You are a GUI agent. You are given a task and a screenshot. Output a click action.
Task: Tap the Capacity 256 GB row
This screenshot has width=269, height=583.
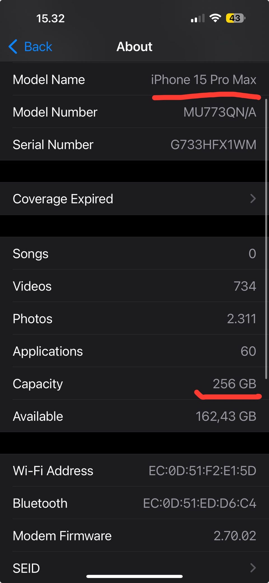tap(134, 384)
